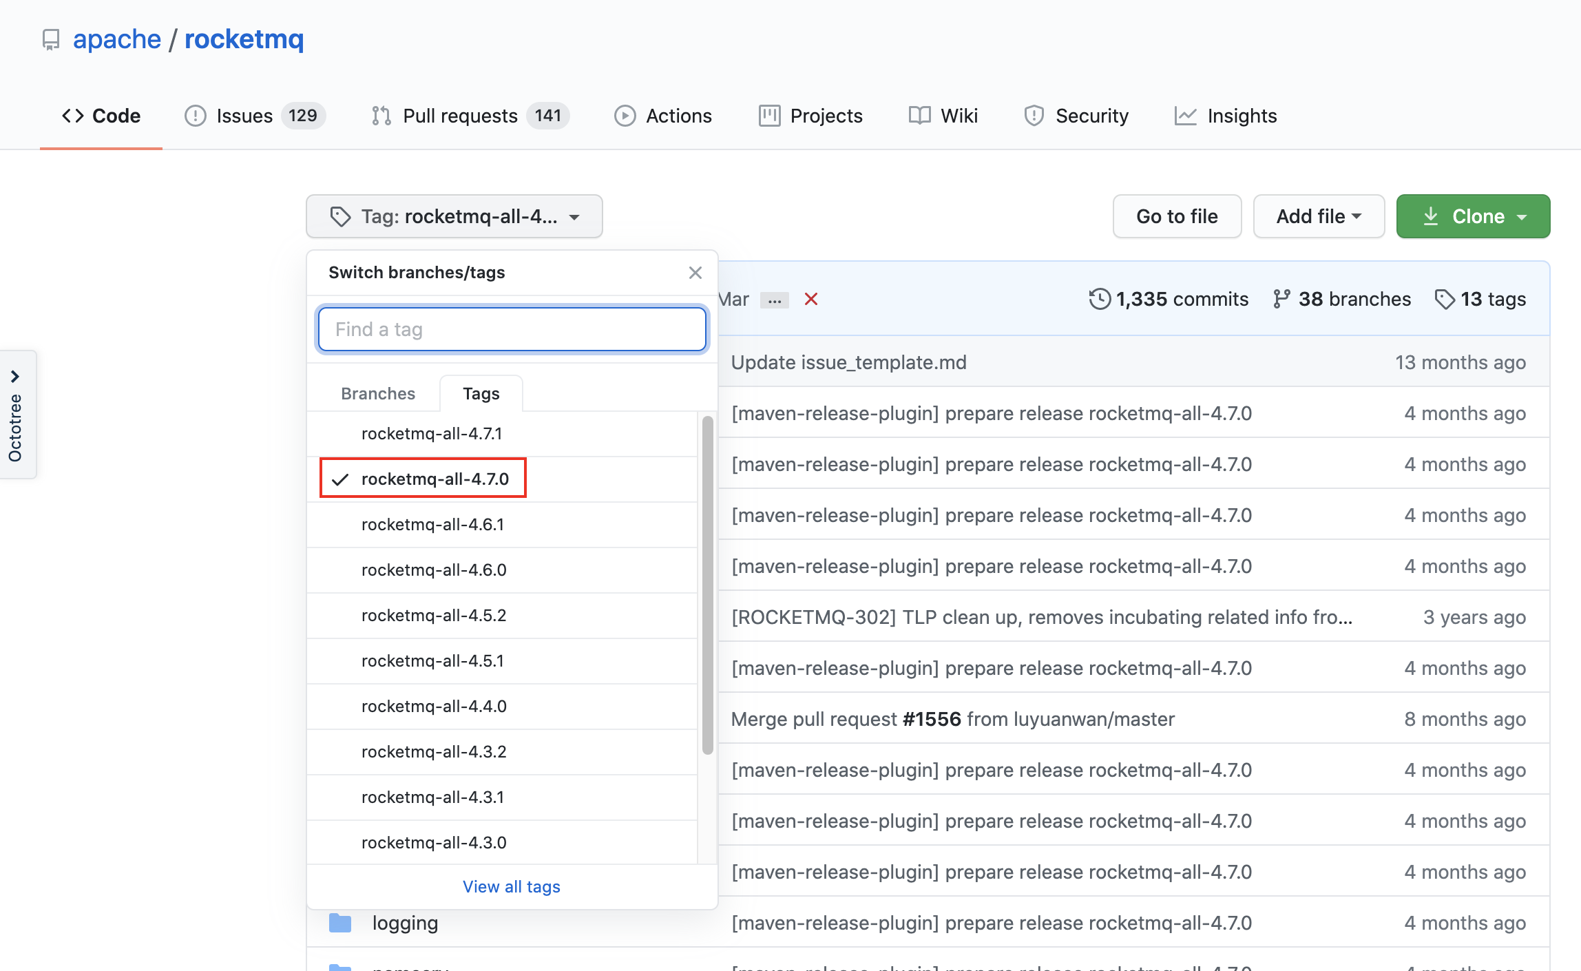
Task: Expand commit message with ellipsis button
Action: click(775, 300)
